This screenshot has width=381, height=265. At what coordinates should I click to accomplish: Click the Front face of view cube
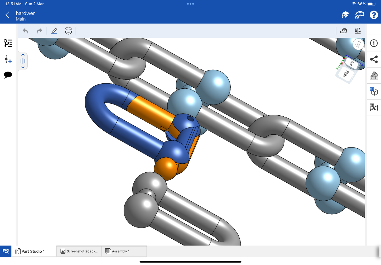351,63
